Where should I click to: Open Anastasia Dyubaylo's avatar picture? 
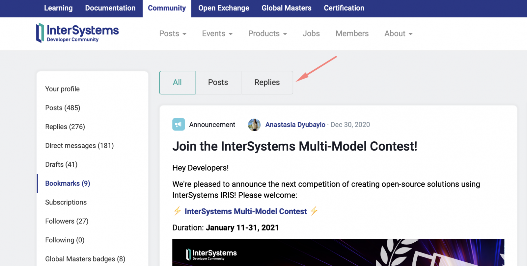pos(254,125)
